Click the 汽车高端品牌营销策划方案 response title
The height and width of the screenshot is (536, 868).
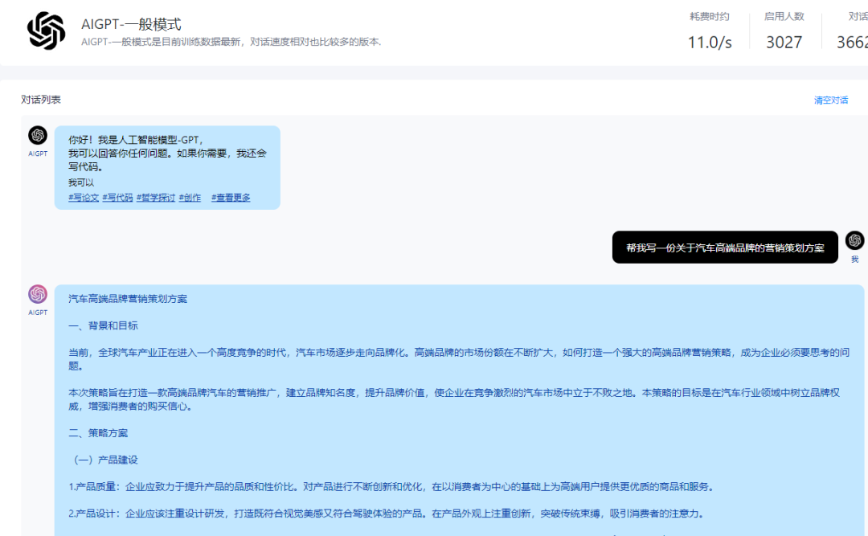[x=128, y=299]
